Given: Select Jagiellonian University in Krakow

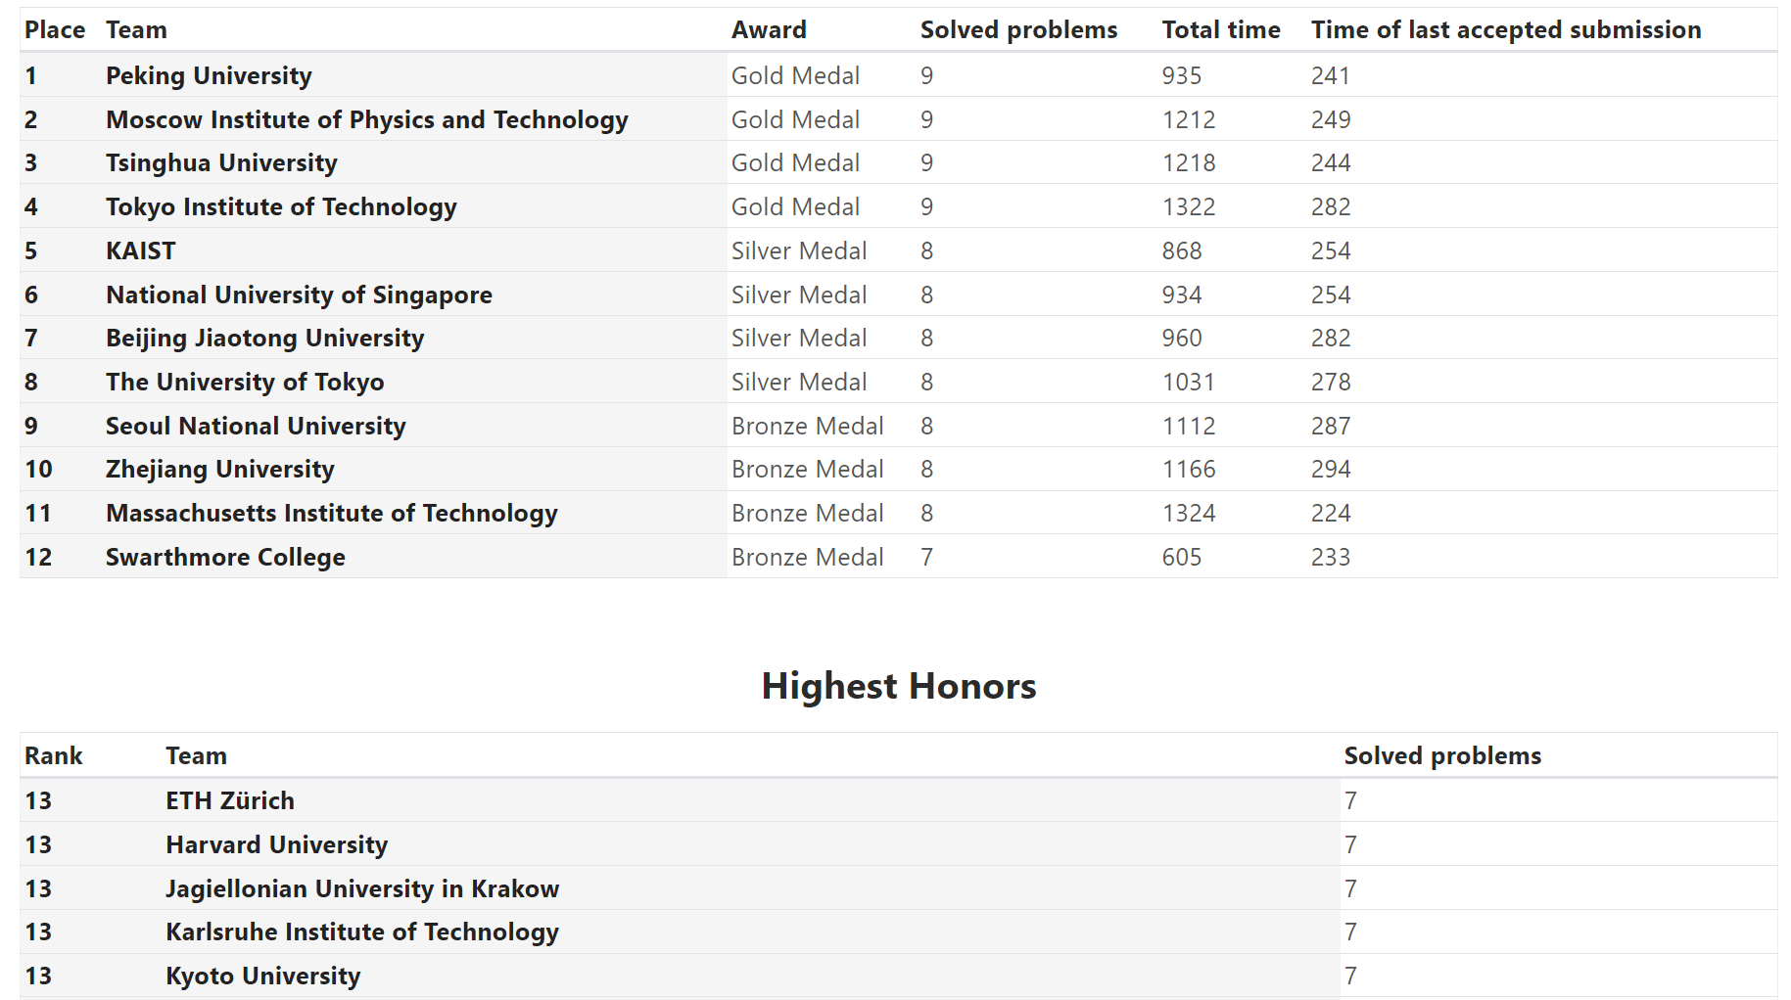Looking at the screenshot, I should click(362, 889).
